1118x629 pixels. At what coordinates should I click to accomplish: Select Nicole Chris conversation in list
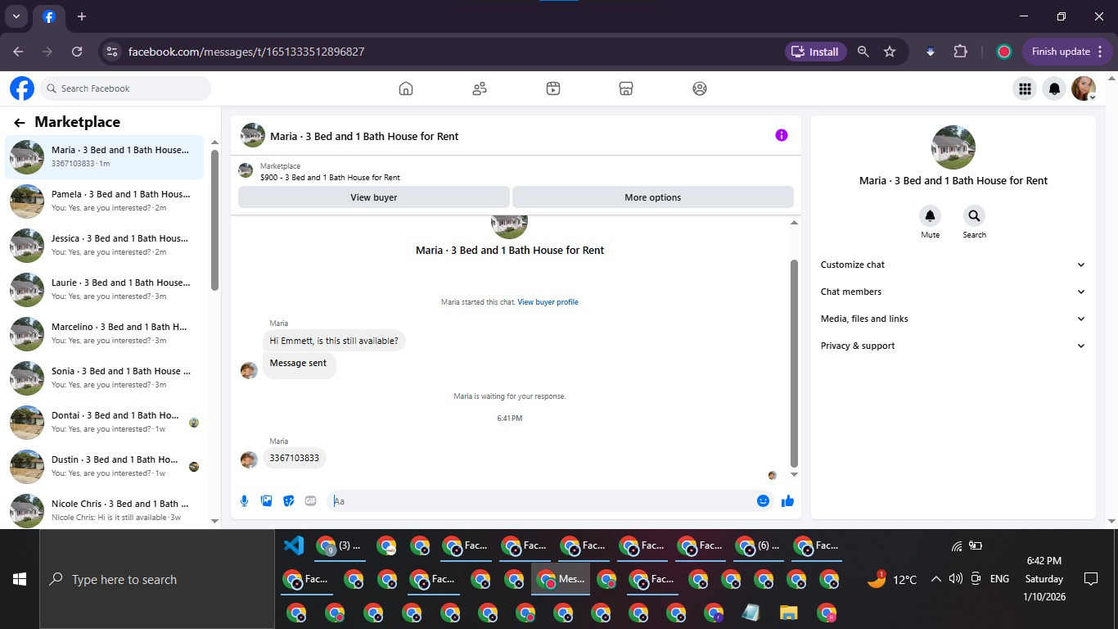105,510
